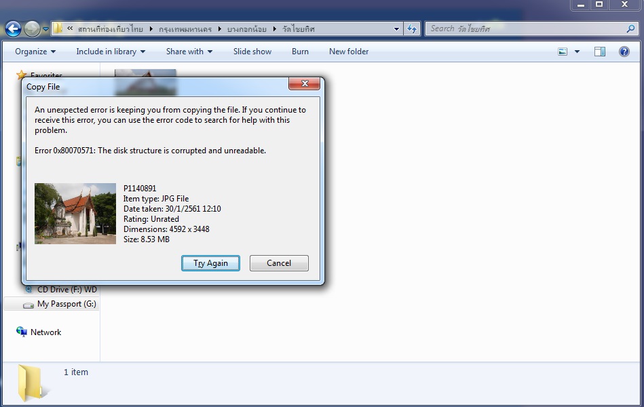Open the Help question mark icon
Viewport: 644px width, 407px height.
coord(624,52)
